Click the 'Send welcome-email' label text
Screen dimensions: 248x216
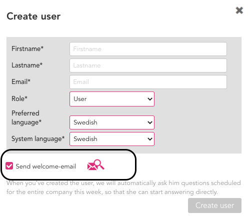(46, 166)
